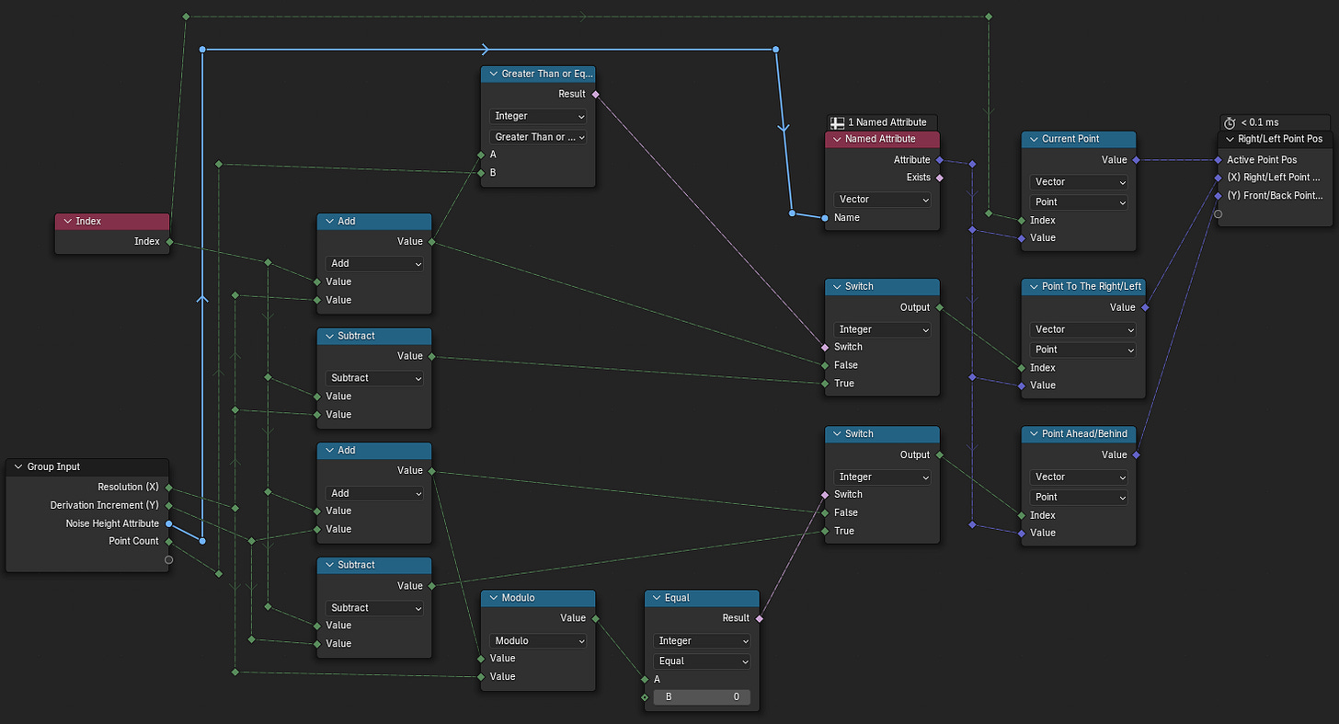The image size is (1339, 724).
Task: Click the Index input socket of Point Ahead/Behind
Action: pyautogui.click(x=1021, y=515)
